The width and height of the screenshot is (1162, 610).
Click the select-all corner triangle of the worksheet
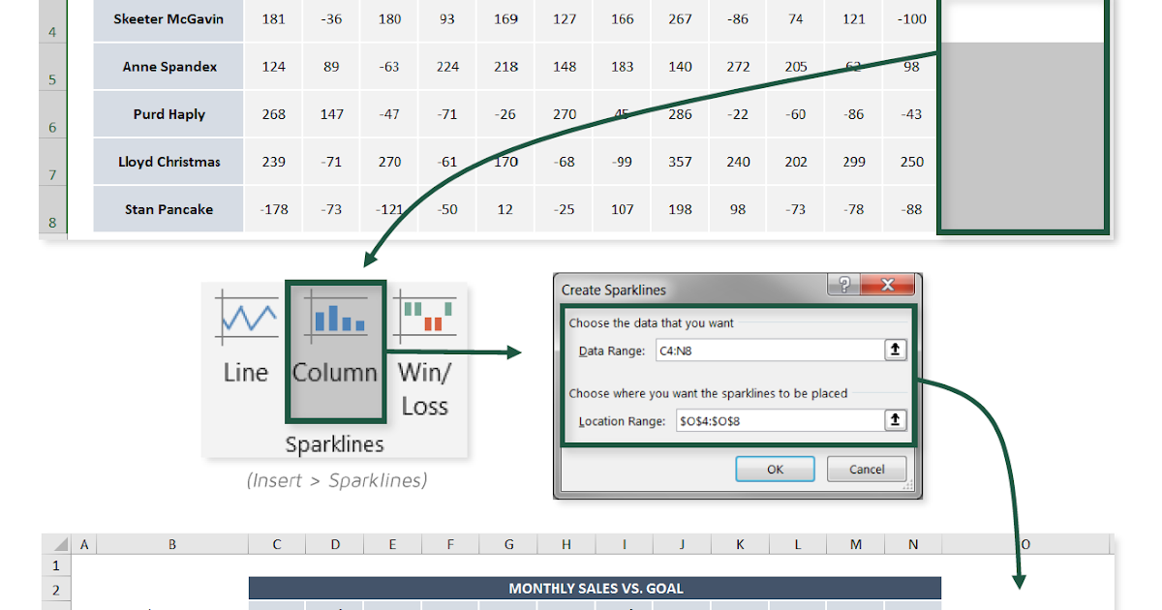59,544
